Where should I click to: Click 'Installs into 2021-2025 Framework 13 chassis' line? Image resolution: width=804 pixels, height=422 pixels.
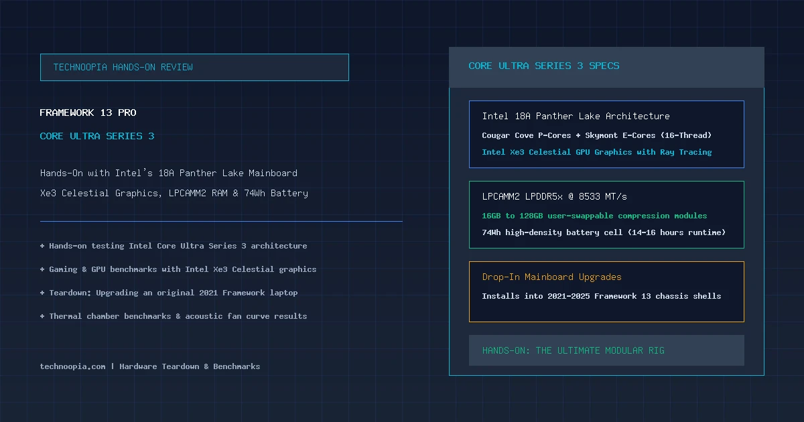pos(602,296)
